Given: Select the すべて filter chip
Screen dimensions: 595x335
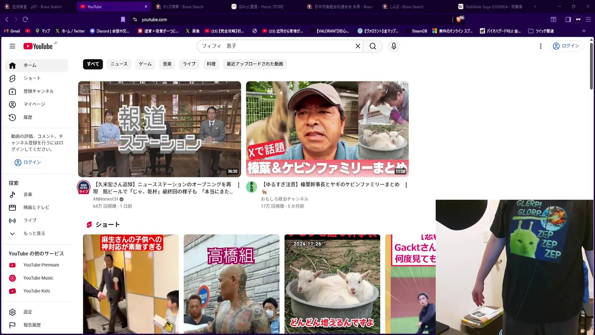Looking at the screenshot, I should [93, 64].
